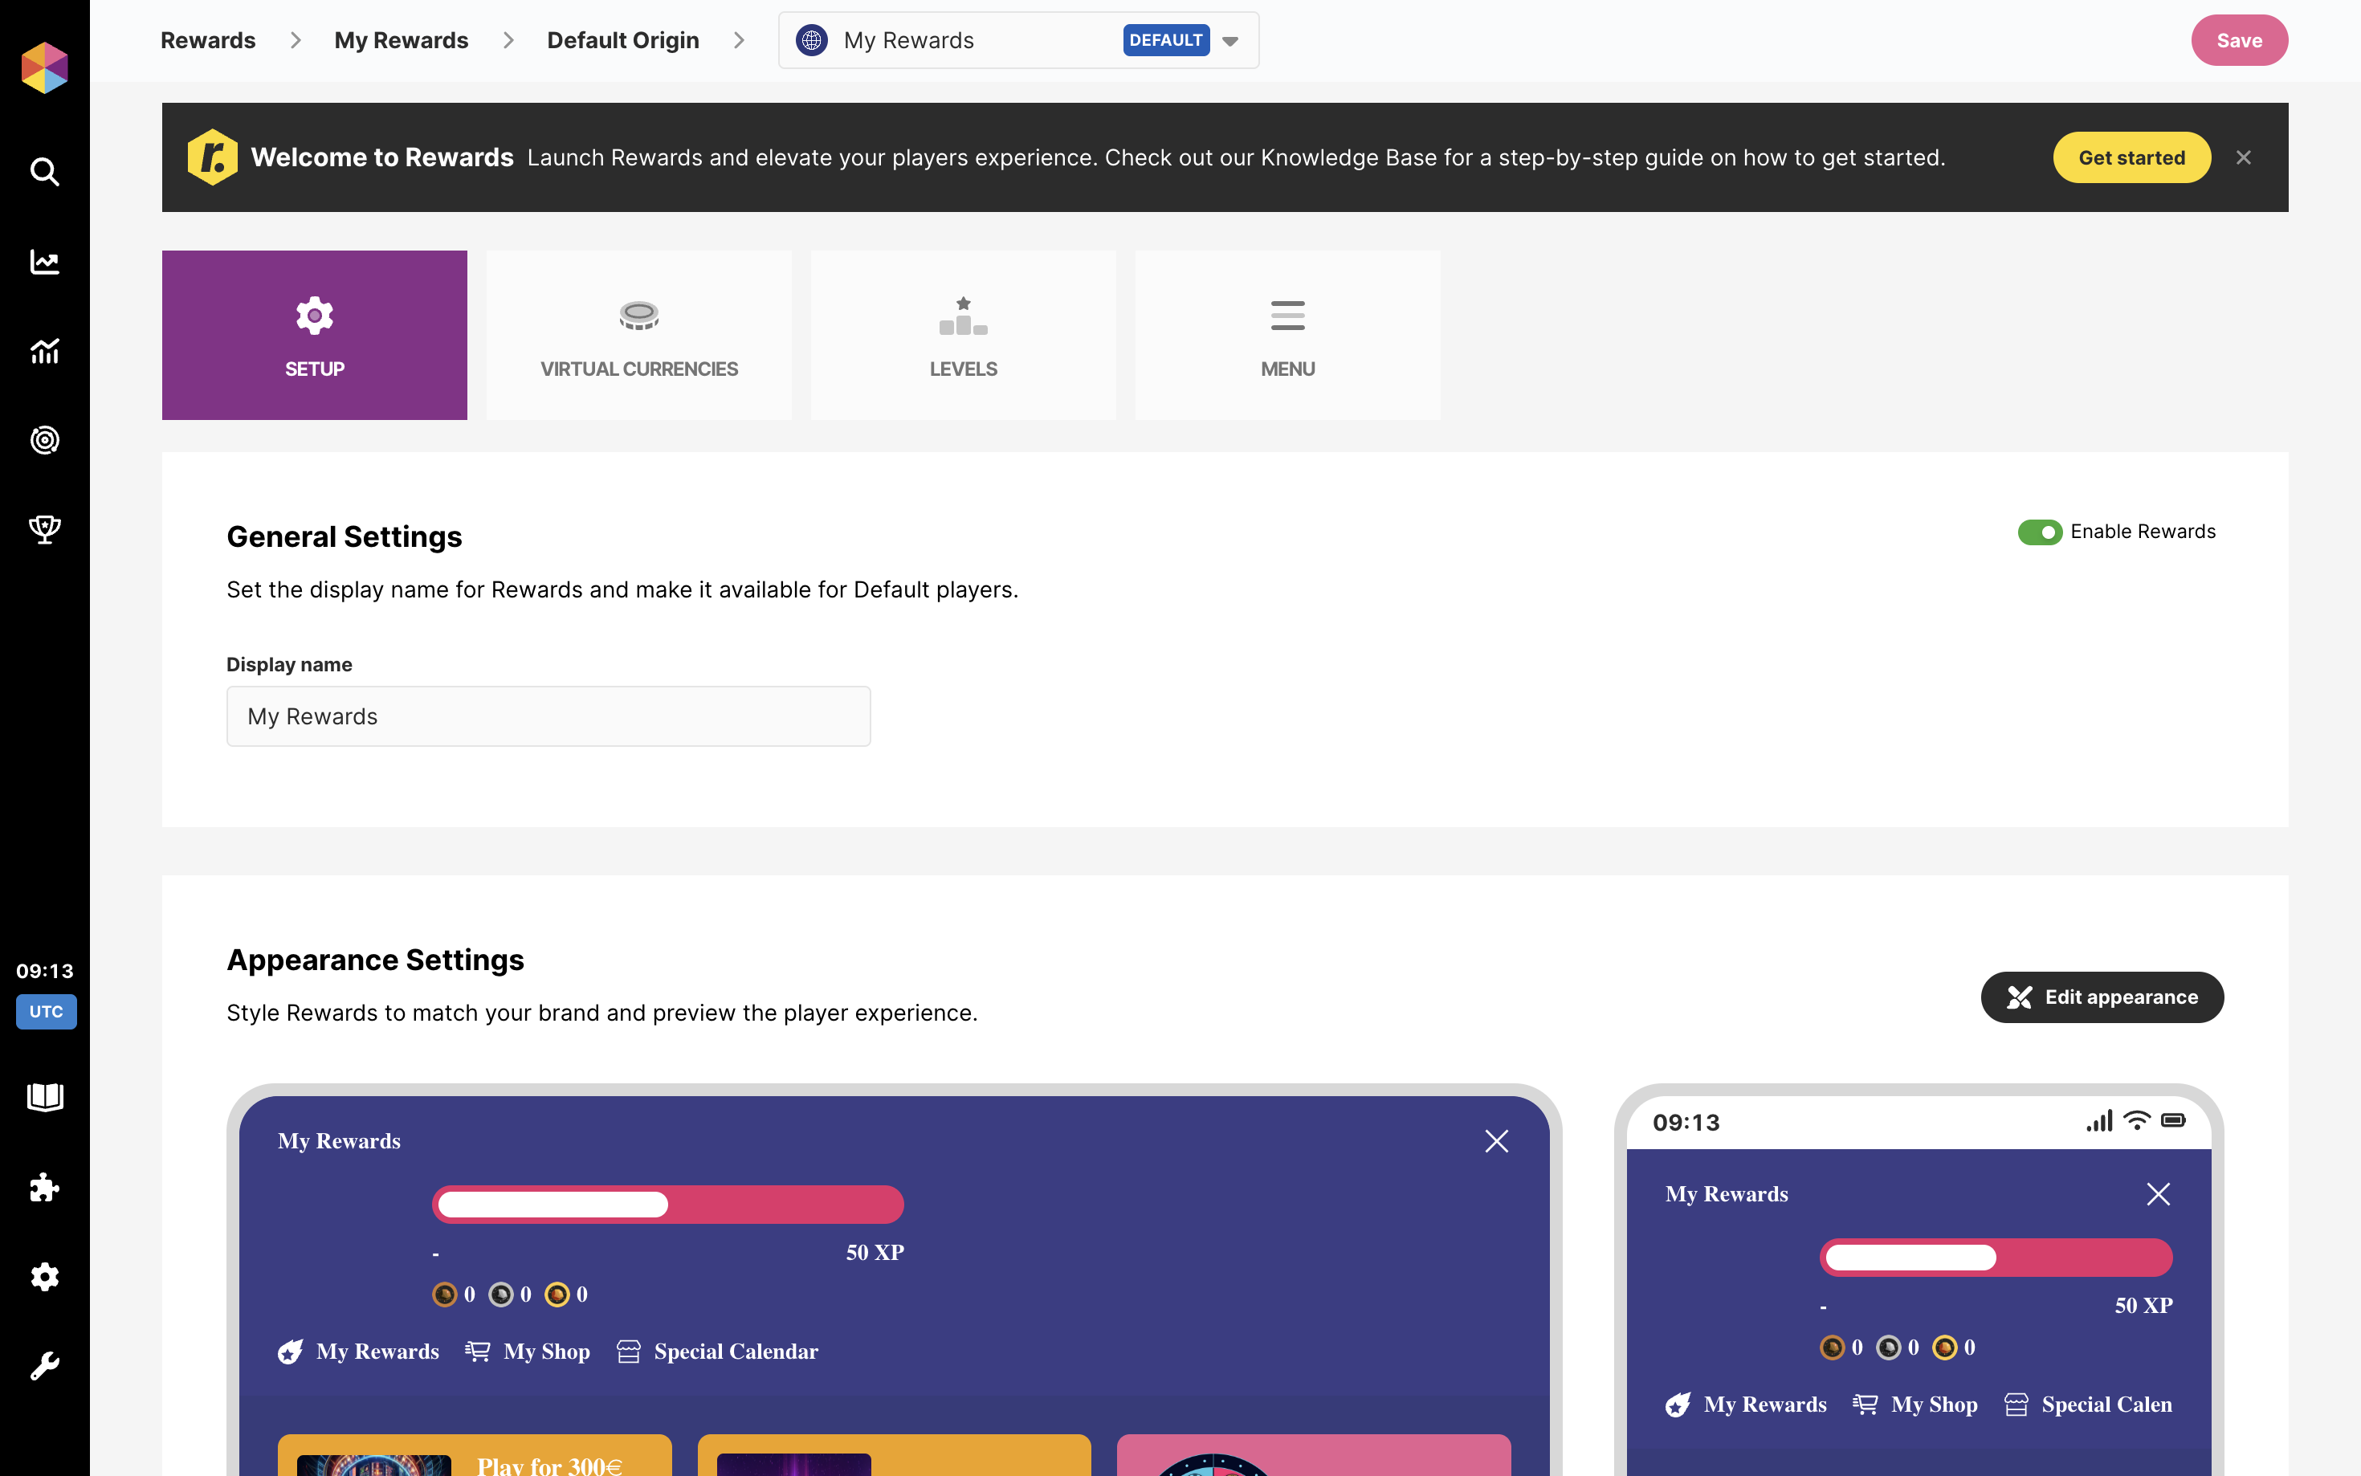Click the puzzle piece integrations icon
Screen dimensions: 2361x1476
tap(45, 1187)
